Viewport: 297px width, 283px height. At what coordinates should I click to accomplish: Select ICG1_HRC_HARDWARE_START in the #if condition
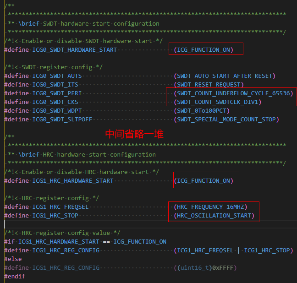point(59,242)
